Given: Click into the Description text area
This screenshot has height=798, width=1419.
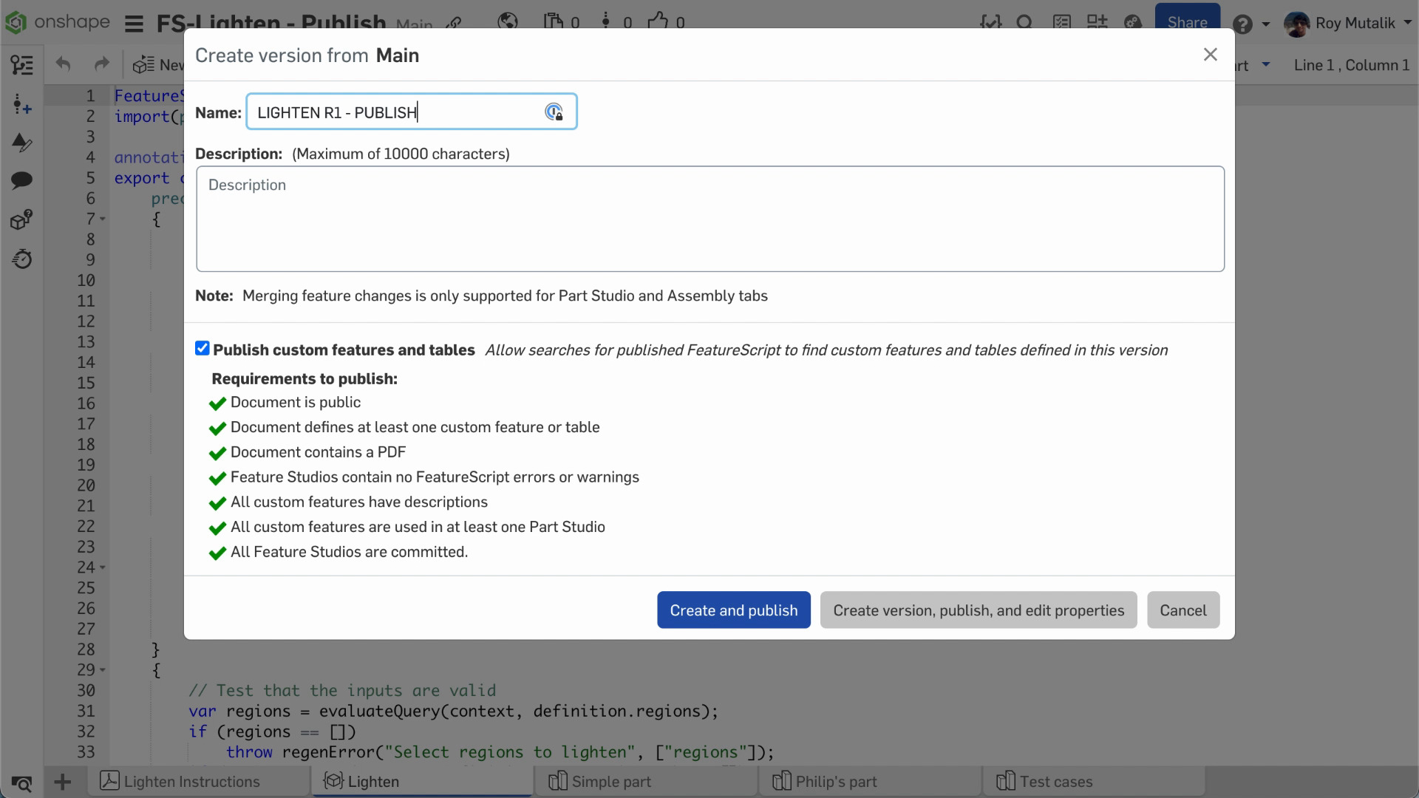Looking at the screenshot, I should click(709, 219).
